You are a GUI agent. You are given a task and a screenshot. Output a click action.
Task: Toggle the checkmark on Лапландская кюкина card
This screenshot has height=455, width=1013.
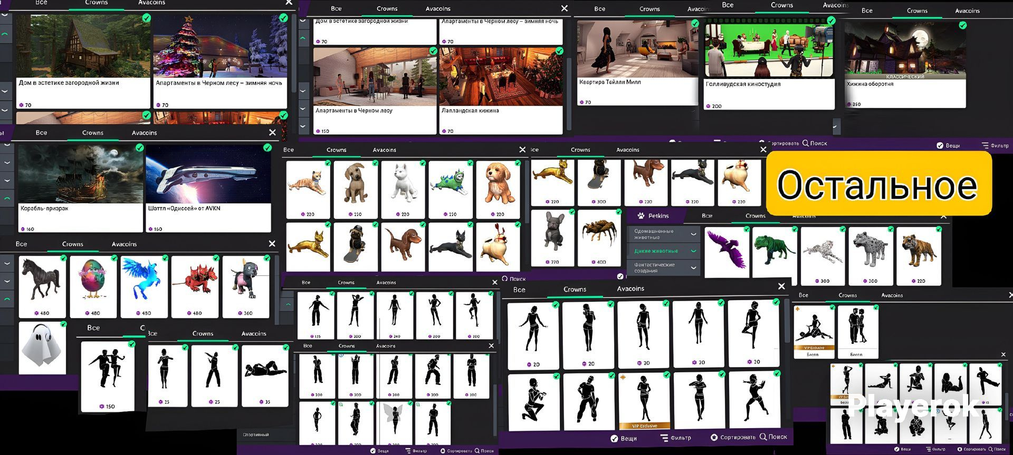(x=559, y=51)
